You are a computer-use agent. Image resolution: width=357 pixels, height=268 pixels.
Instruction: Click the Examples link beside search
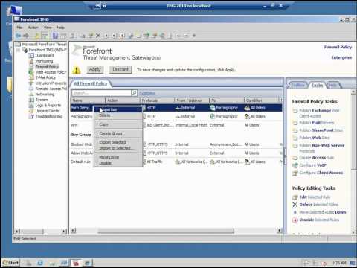(147, 94)
